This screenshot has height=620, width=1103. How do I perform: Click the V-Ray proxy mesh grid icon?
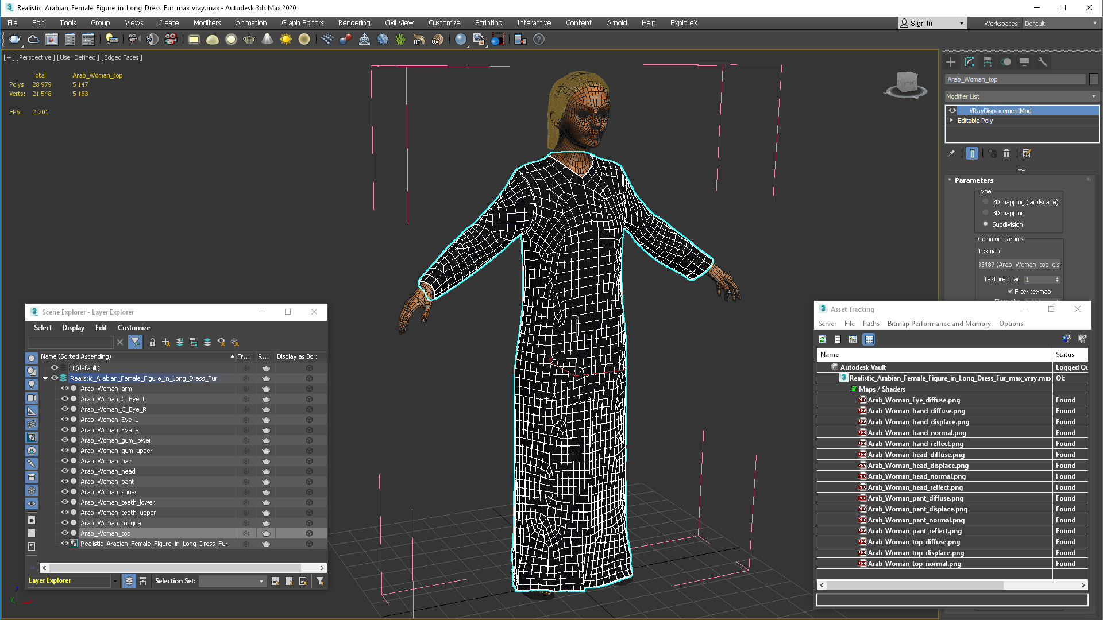click(x=327, y=39)
